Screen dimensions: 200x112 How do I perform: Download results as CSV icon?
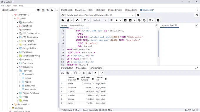[95, 73]
